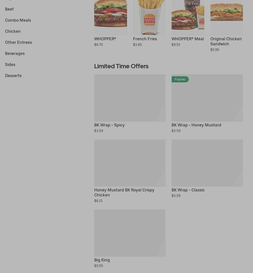
Task: Click the French Fries picture
Action: click(x=149, y=17)
